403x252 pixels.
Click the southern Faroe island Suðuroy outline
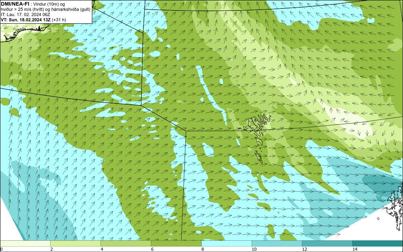click(x=259, y=157)
